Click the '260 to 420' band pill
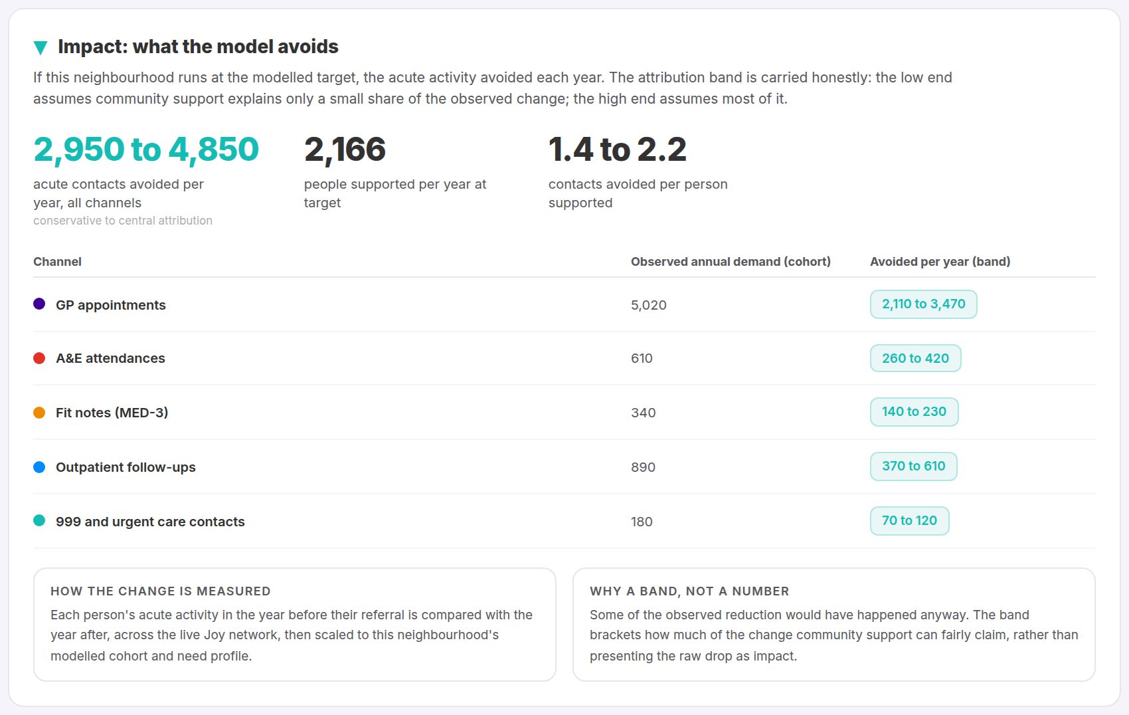 tap(915, 358)
